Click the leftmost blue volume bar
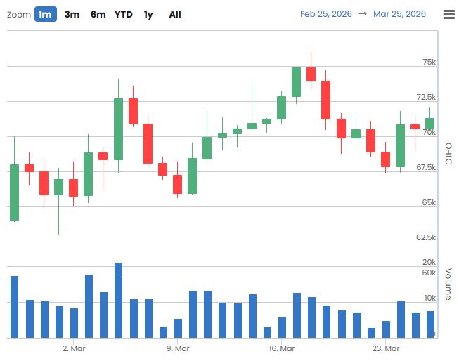 [14, 307]
